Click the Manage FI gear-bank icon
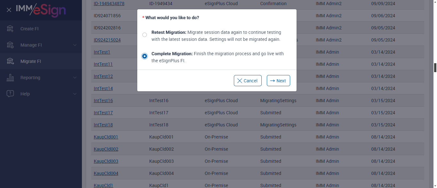 tap(10, 45)
